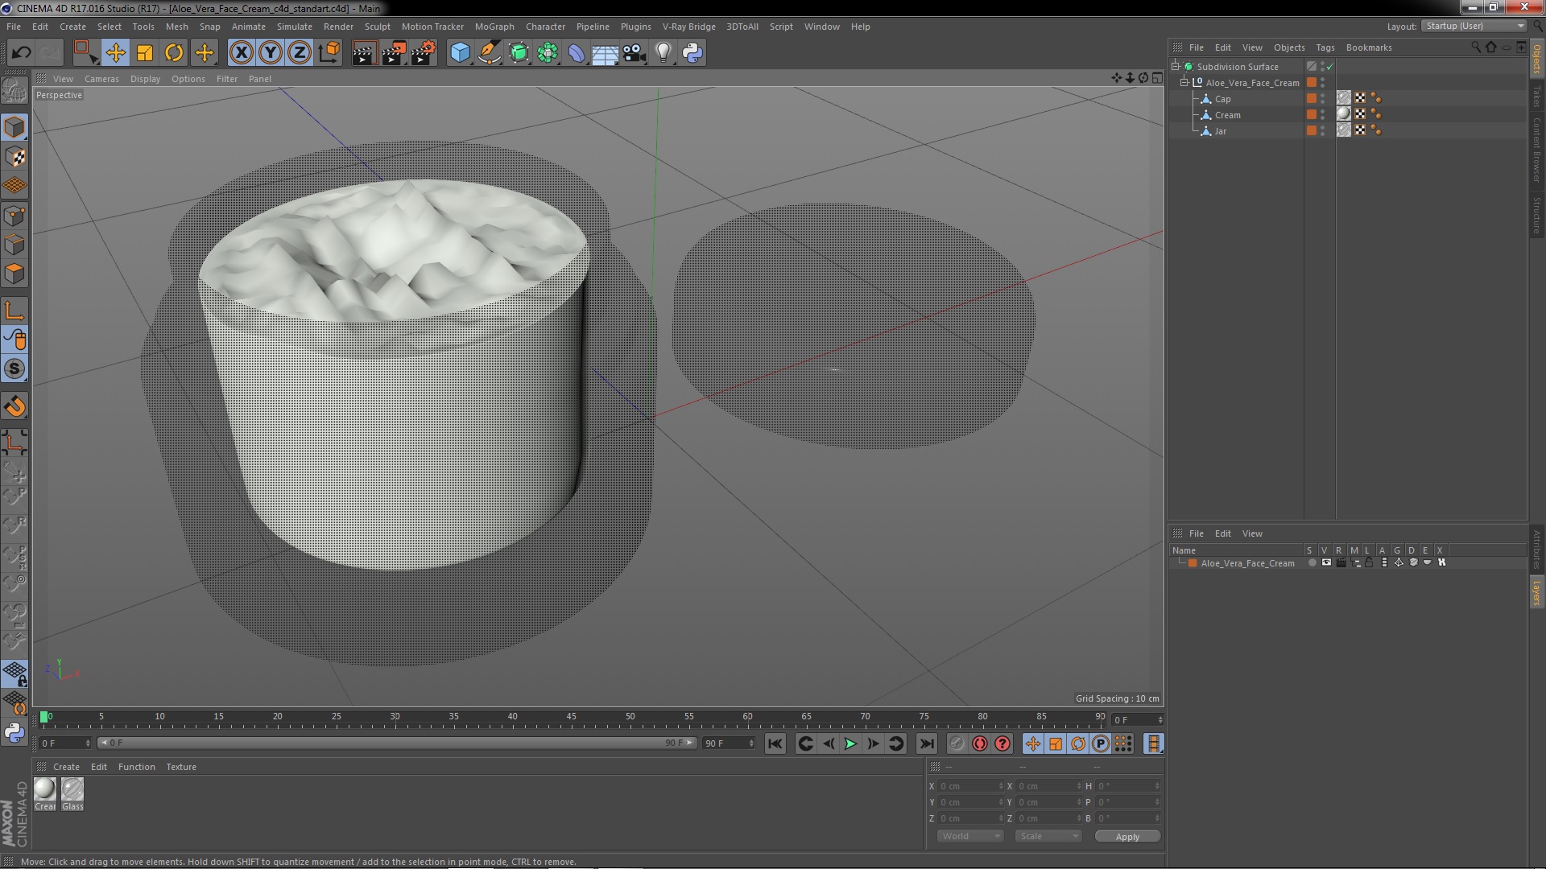Screen dimensions: 1546x869
Task: Activate the Rotate tool
Action: (x=174, y=53)
